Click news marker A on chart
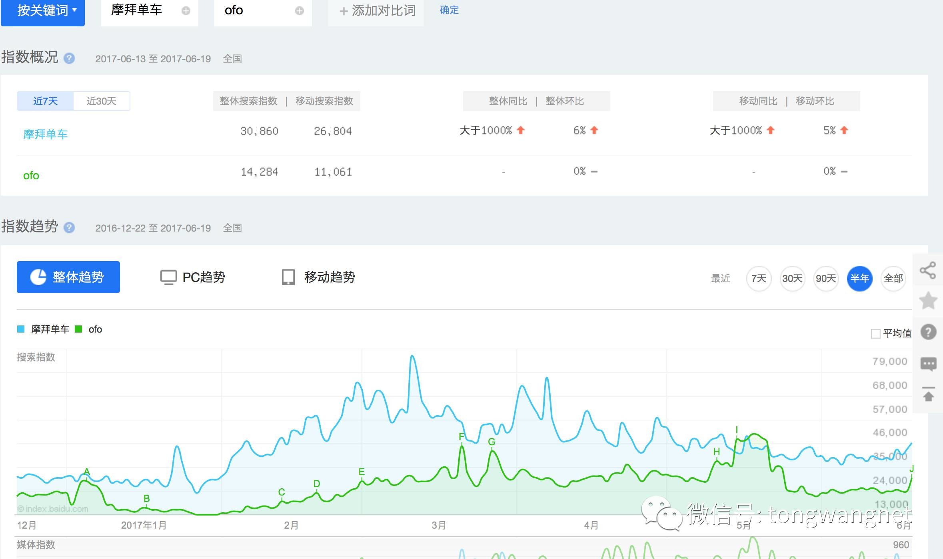 [x=87, y=472]
